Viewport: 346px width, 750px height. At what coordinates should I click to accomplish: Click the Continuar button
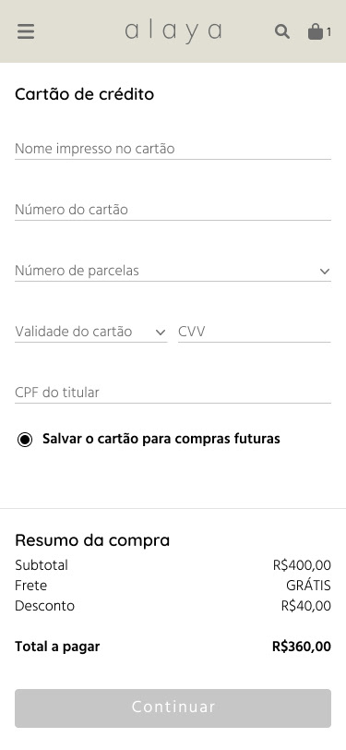click(x=173, y=708)
